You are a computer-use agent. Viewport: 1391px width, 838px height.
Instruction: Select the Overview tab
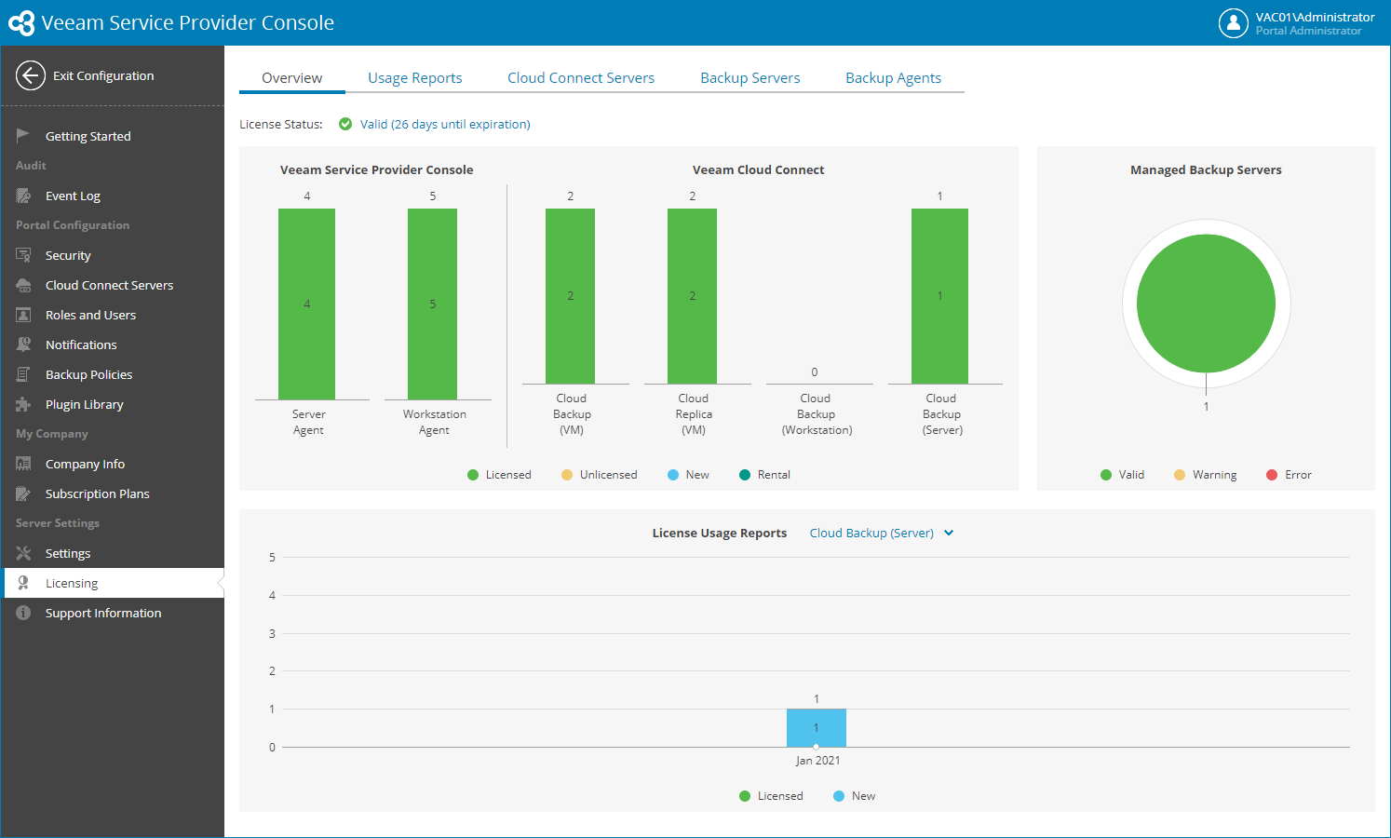[x=292, y=78]
